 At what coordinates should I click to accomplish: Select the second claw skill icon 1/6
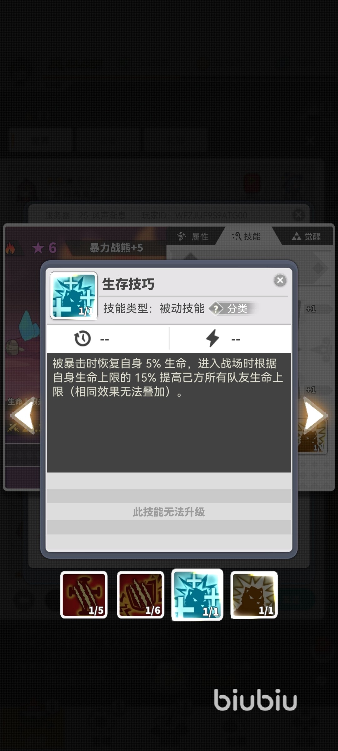pyautogui.click(x=141, y=595)
